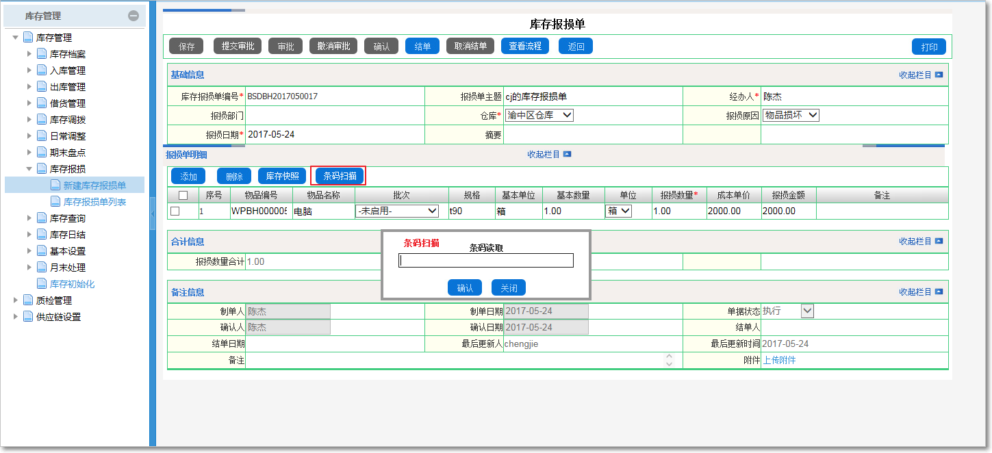Check the select-all checkbox in table header
The width and height of the screenshot is (992, 453).
point(183,196)
